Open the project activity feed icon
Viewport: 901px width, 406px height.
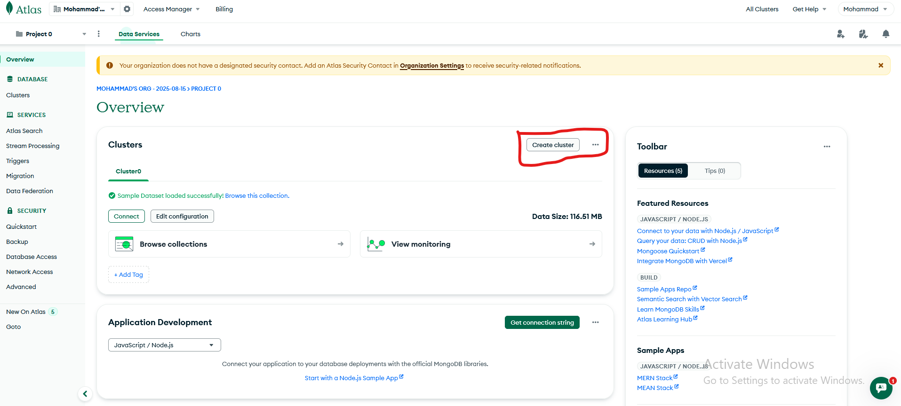(x=863, y=34)
